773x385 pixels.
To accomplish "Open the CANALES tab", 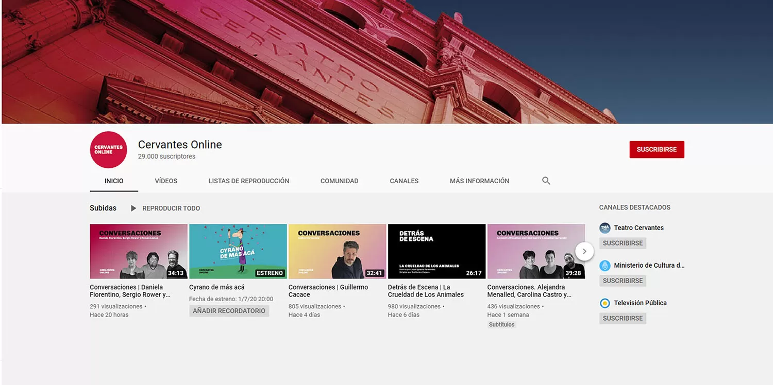I will point(404,181).
